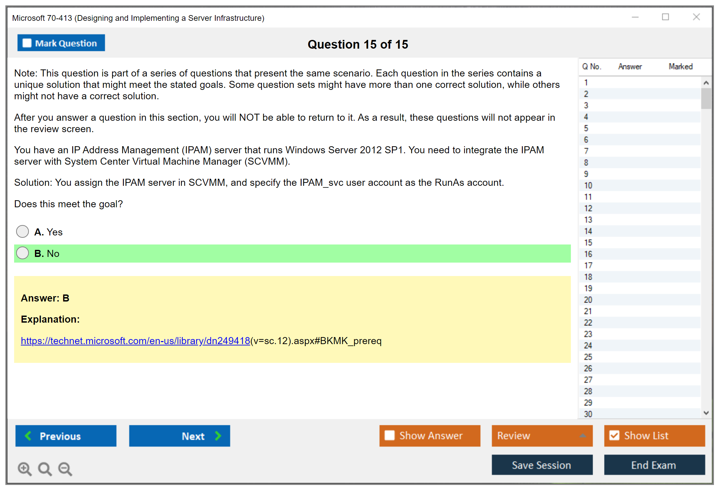722x493 pixels.
Task: Click the scrollbar up arrow in question list
Action: [706, 82]
